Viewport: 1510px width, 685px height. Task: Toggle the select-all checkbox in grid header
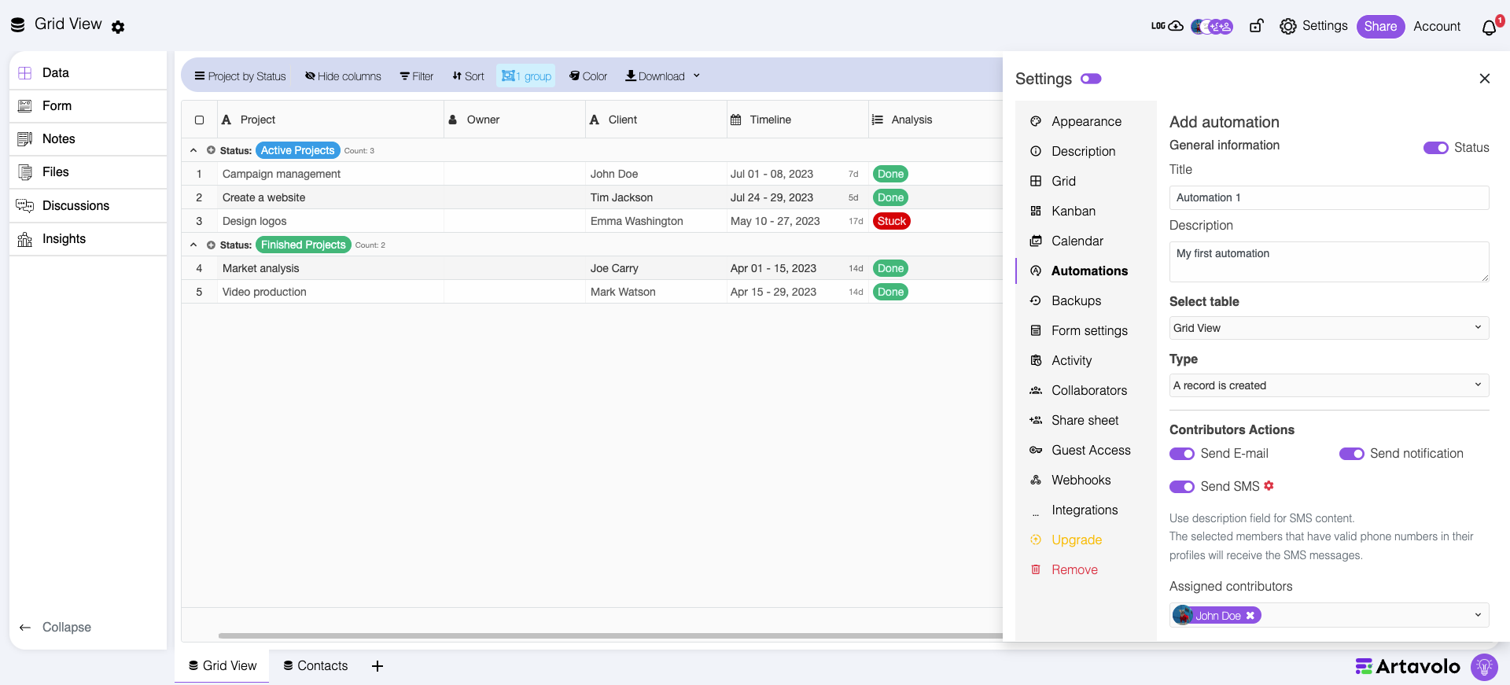(x=199, y=120)
